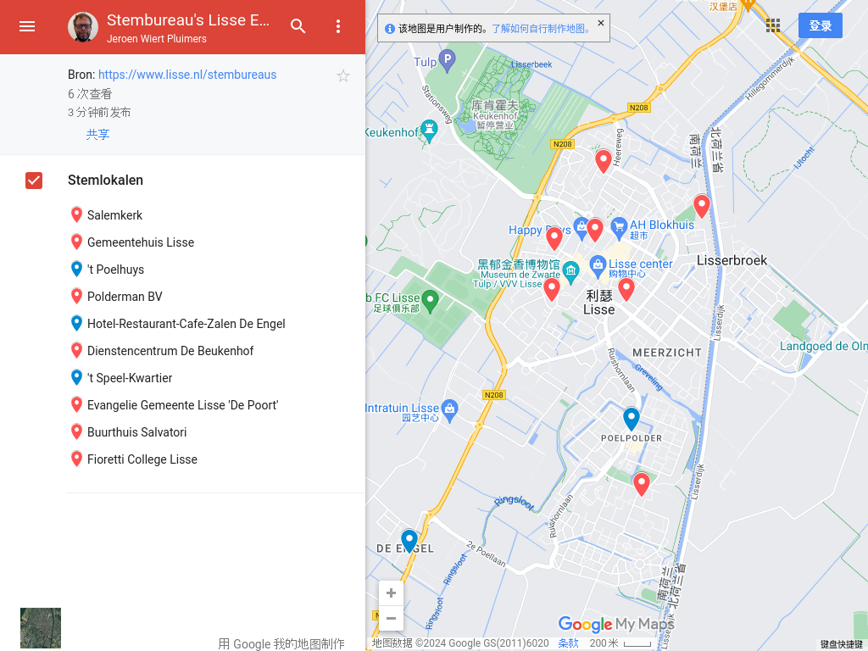868x651 pixels.
Task: Zoom out using the minus control
Action: (391, 618)
